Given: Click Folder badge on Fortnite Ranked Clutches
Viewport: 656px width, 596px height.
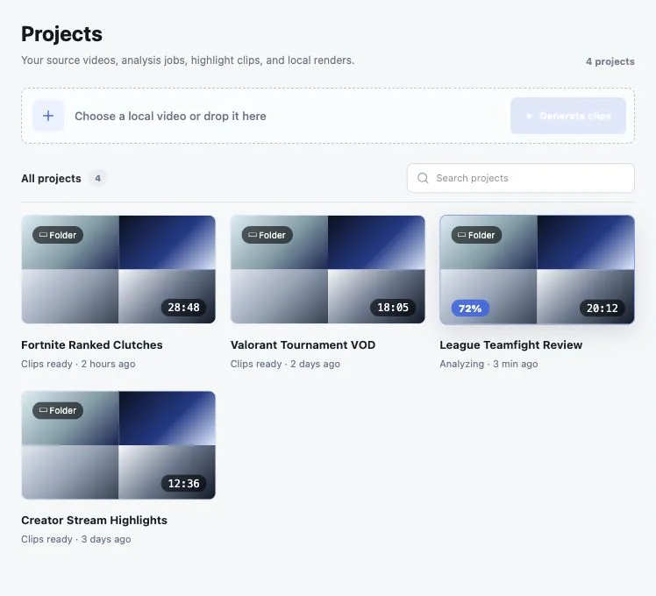Looking at the screenshot, I should [58, 235].
